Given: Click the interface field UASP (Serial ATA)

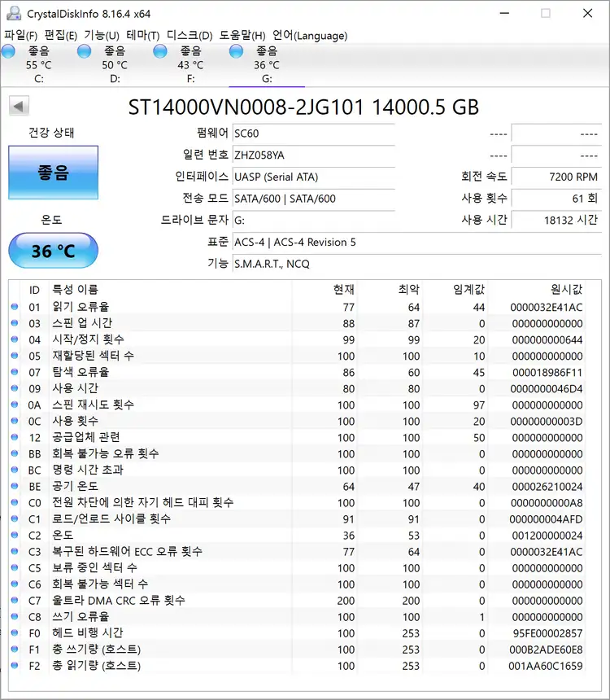Looking at the screenshot, I should click(314, 177).
